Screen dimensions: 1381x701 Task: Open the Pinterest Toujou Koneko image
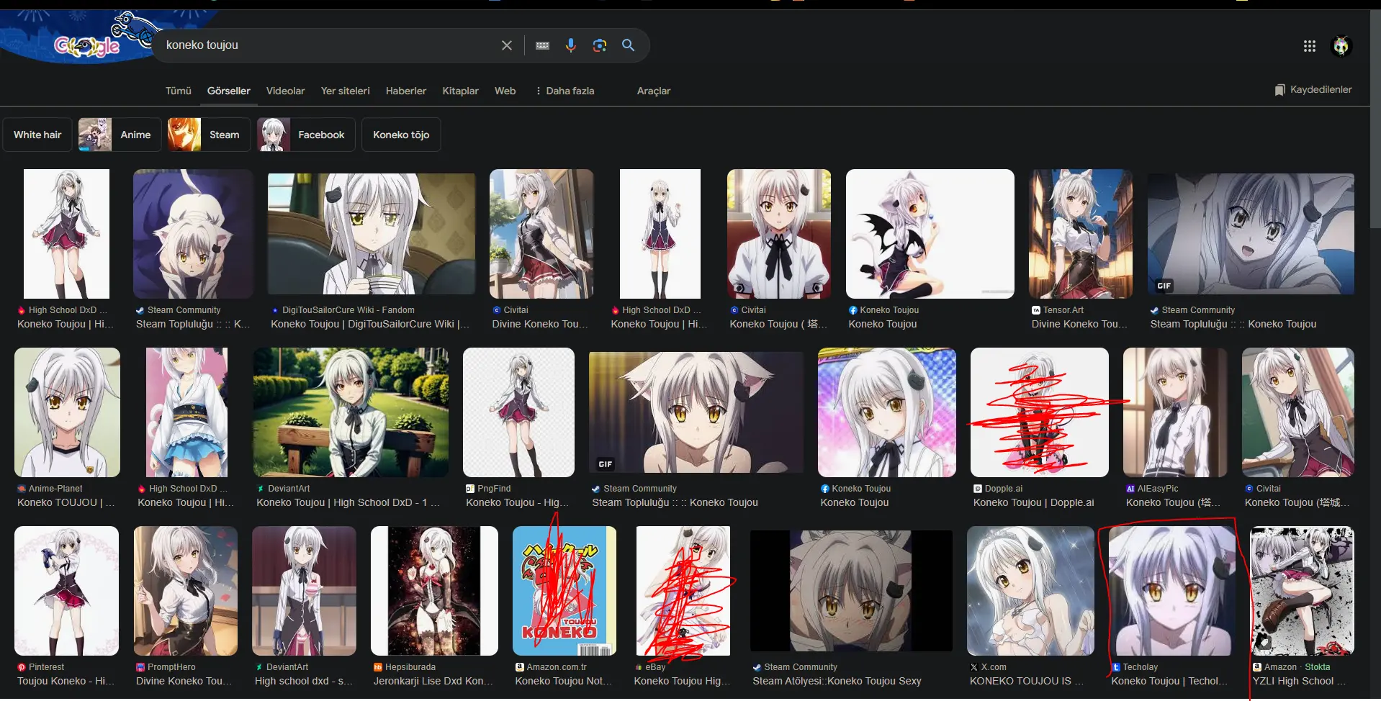coord(66,591)
